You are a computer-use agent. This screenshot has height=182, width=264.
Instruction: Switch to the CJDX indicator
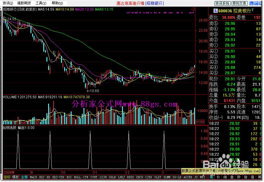coord(149,177)
